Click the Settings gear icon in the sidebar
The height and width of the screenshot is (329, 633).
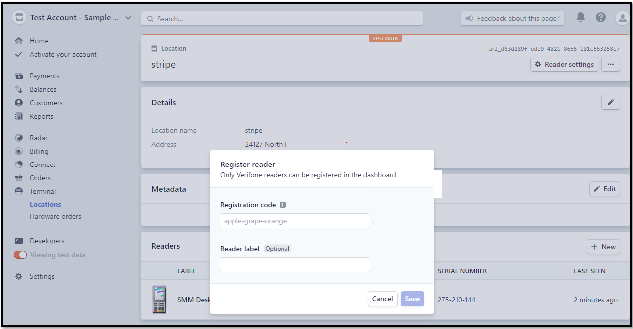19,276
